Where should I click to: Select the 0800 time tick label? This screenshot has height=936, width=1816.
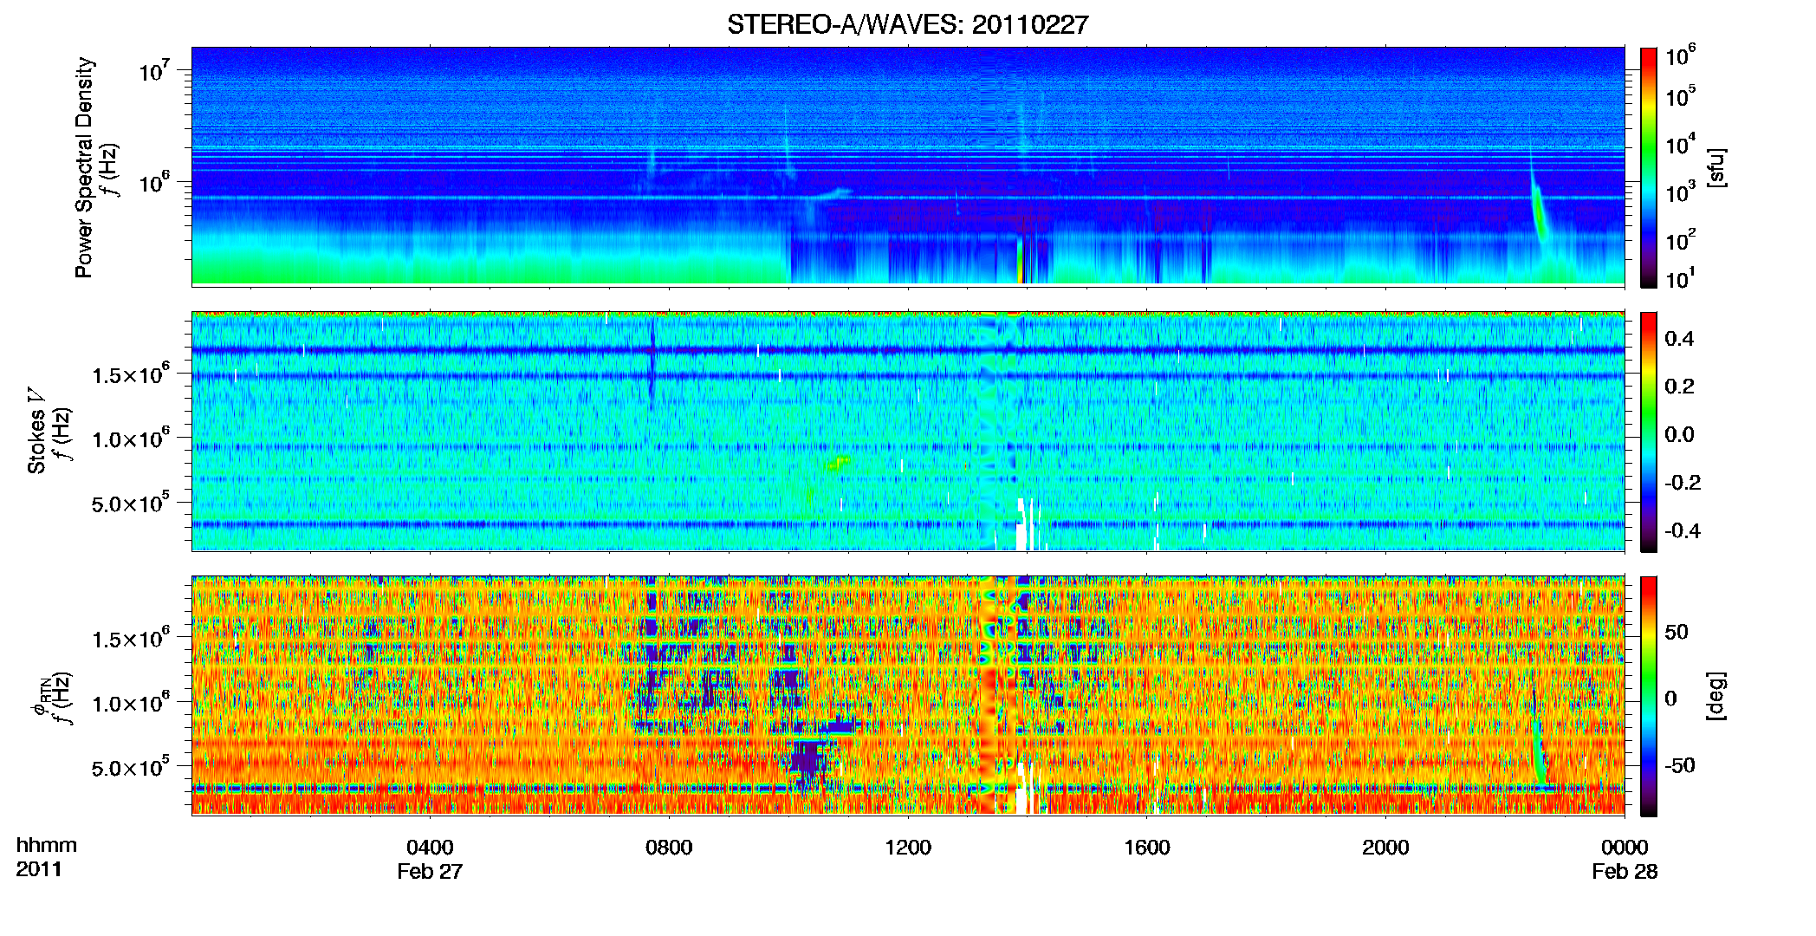pyautogui.click(x=669, y=848)
